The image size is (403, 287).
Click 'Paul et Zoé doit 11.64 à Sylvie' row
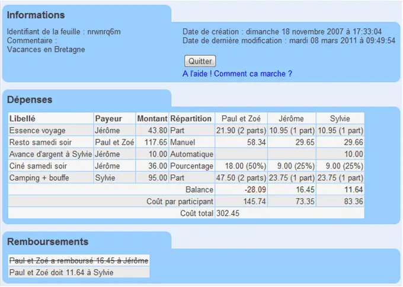pyautogui.click(x=79, y=272)
